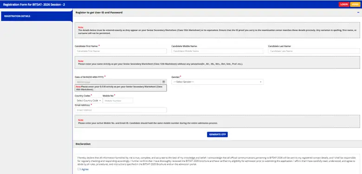
Task: Click the Date of Birth input field
Action: [x=118, y=82]
